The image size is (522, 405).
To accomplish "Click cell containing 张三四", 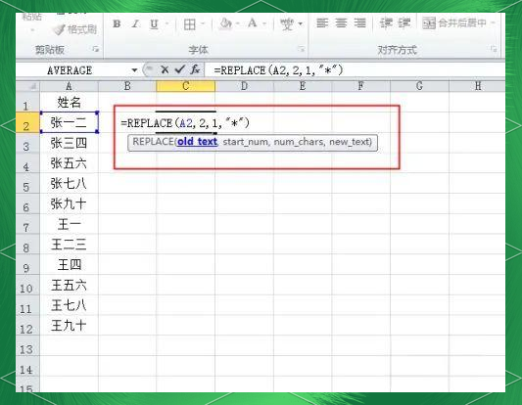I will pyautogui.click(x=69, y=143).
